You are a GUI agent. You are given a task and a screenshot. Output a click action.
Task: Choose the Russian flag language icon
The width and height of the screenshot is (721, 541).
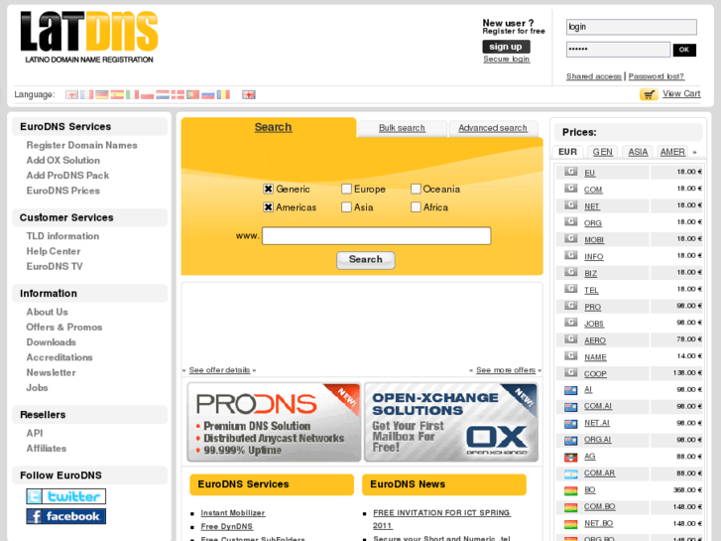pos(208,94)
